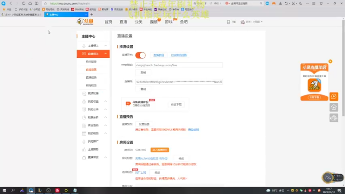Collapse the 主播相关 sidebar section
The width and height of the screenshot is (345, 194).
(106, 46)
